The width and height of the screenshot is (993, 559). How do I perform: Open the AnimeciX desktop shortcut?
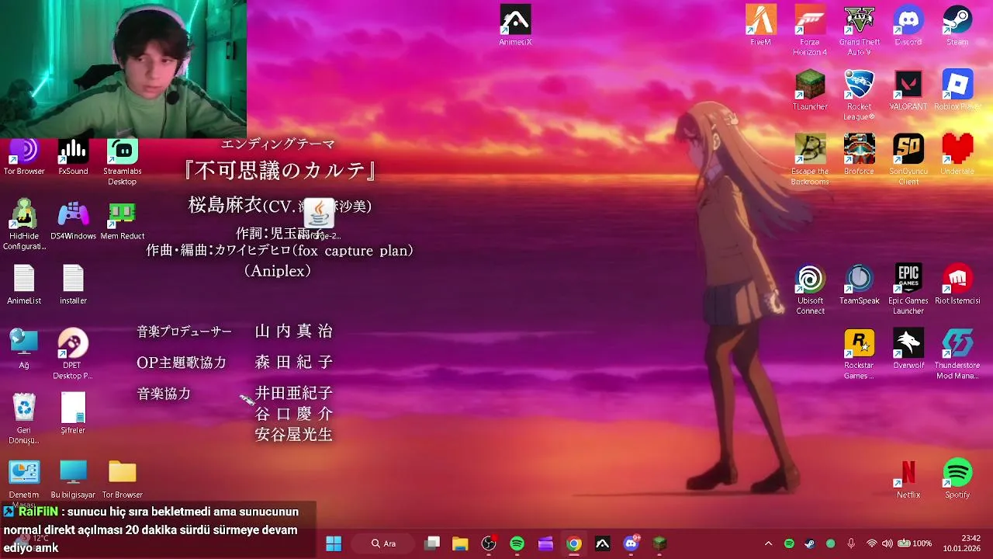(x=515, y=25)
